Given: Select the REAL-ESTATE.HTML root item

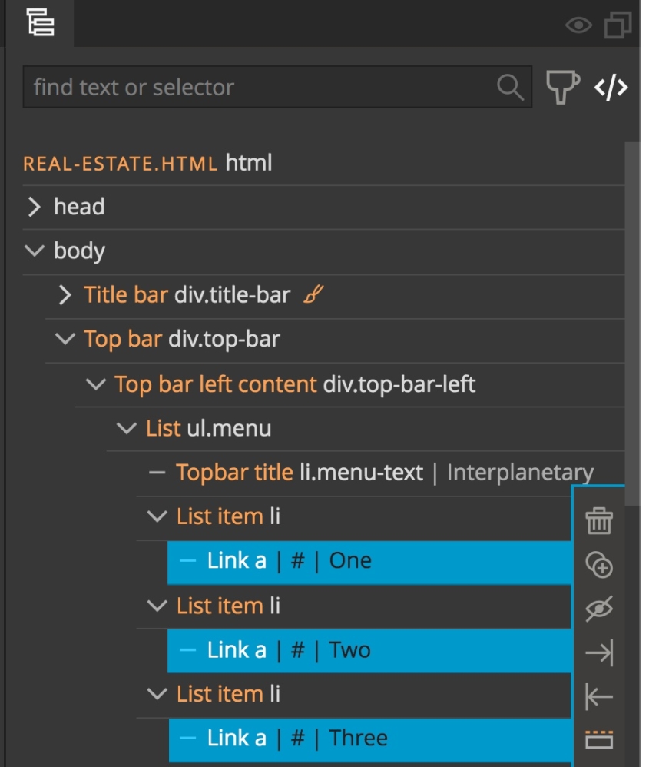Looking at the screenshot, I should [x=123, y=162].
